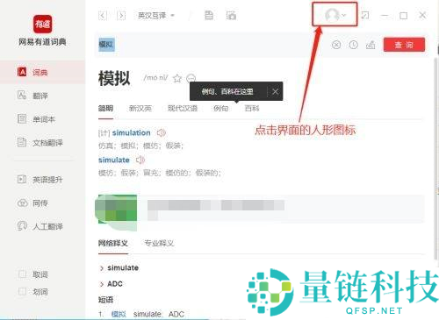This screenshot has width=439, height=320.
Task: Enable the 取词 word-capture checkbox
Action: point(22,274)
